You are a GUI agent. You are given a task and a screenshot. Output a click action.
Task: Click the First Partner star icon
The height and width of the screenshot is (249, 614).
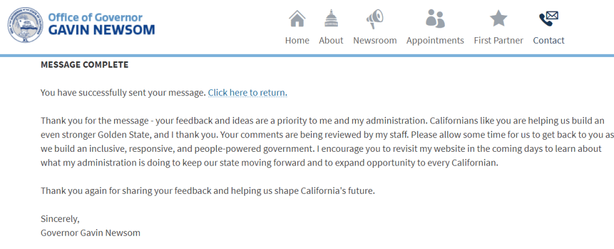pyautogui.click(x=498, y=19)
